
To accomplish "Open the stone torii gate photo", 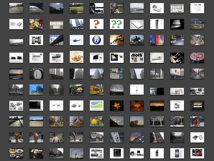I will (x=157, y=122).
